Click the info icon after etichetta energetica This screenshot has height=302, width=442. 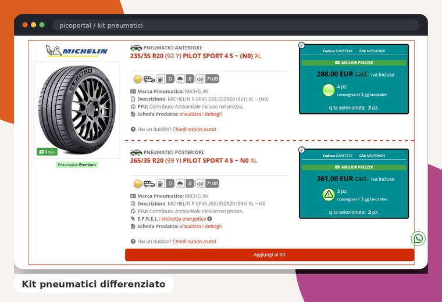click(x=209, y=219)
